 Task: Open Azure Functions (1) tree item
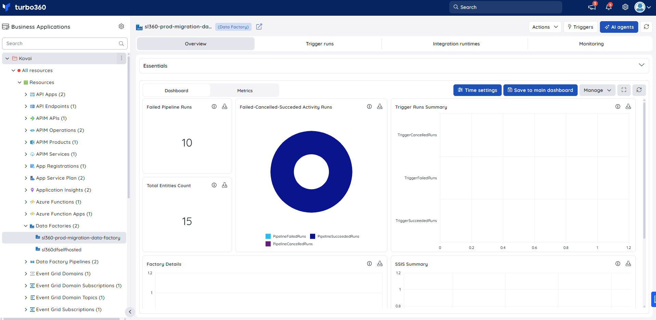pos(59,202)
